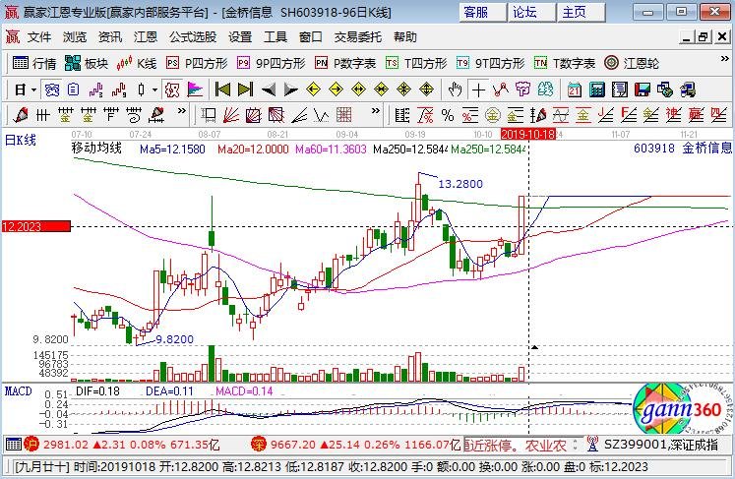Click the clipboard document icon
This screenshot has height=479, width=735.
pos(73,90)
